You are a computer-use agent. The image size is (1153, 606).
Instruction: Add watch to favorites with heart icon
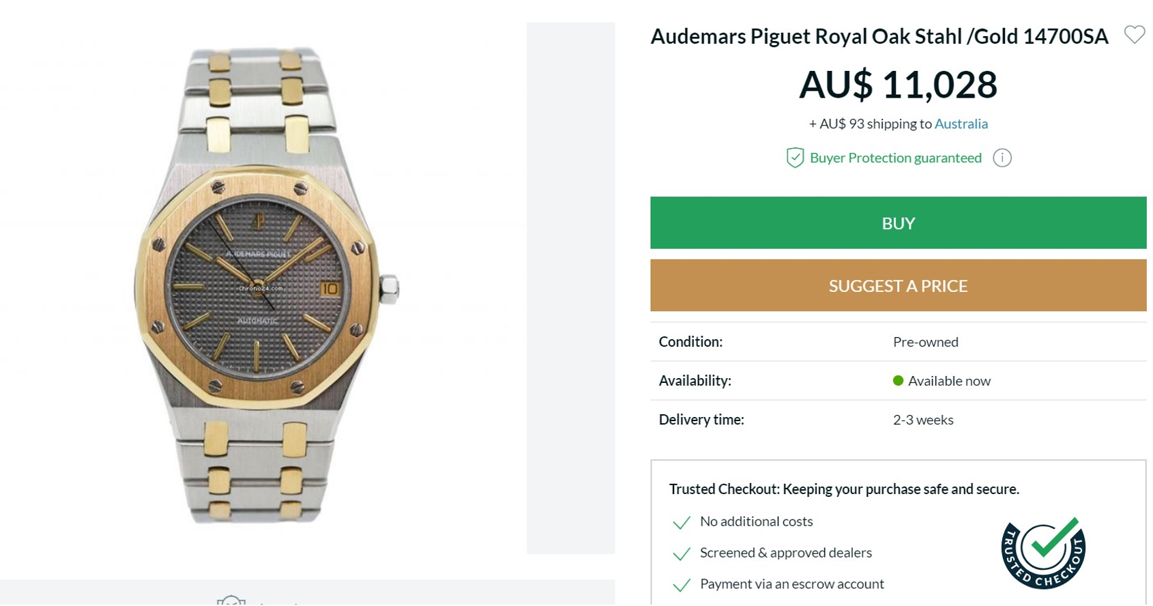[1134, 35]
